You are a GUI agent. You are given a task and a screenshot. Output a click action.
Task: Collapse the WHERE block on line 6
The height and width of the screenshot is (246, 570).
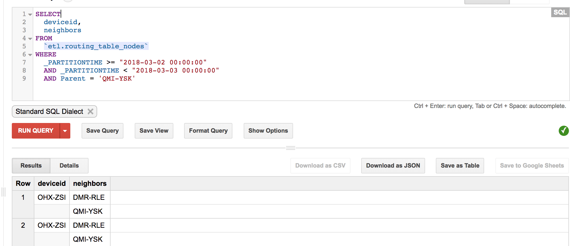[30, 55]
